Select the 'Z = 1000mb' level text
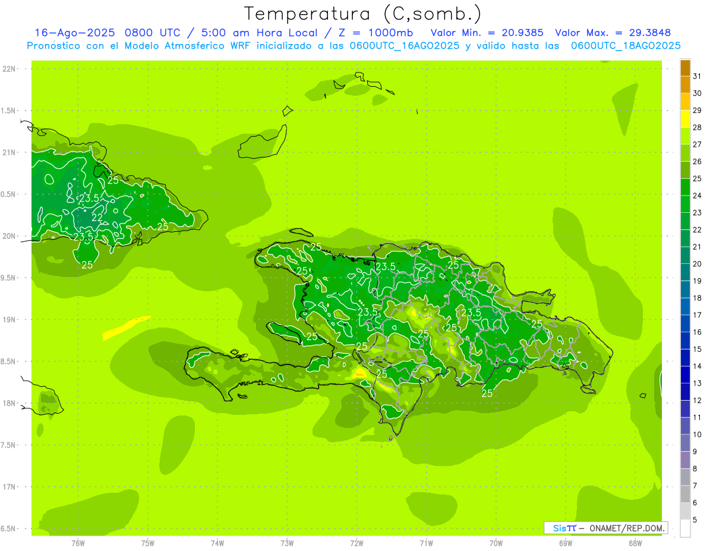The width and height of the screenshot is (713, 551). tap(376, 33)
